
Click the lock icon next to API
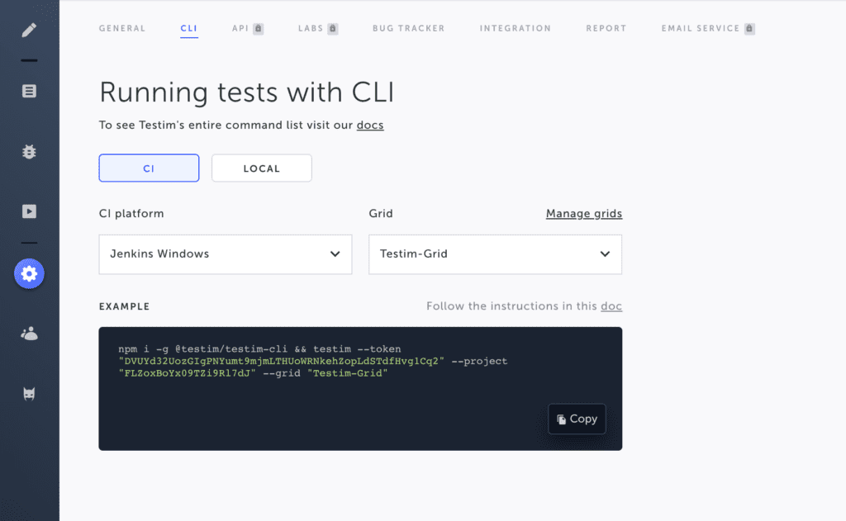259,29
